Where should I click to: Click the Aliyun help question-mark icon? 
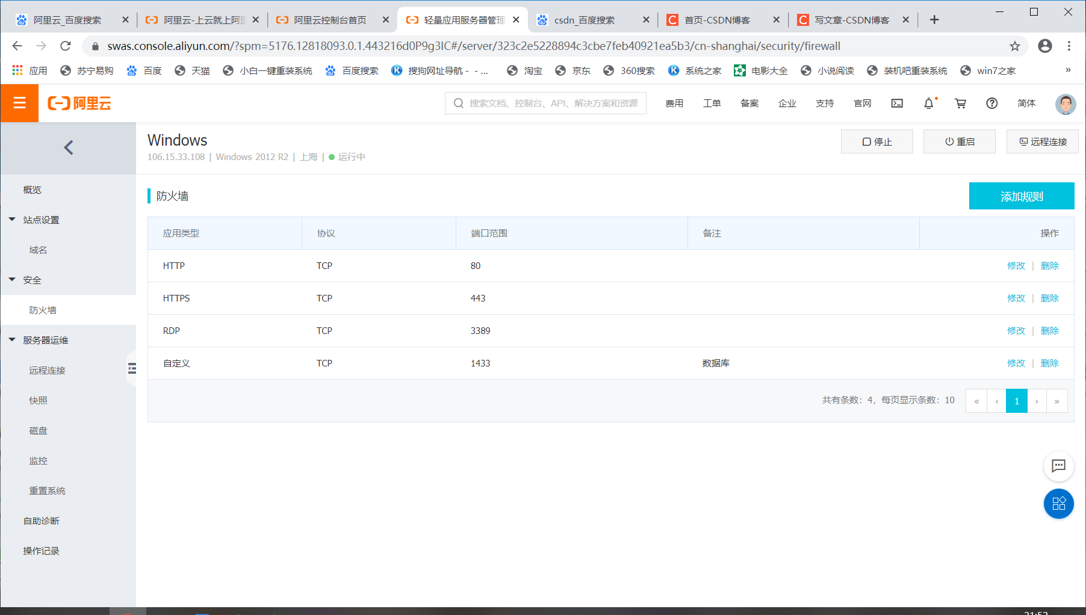(991, 103)
